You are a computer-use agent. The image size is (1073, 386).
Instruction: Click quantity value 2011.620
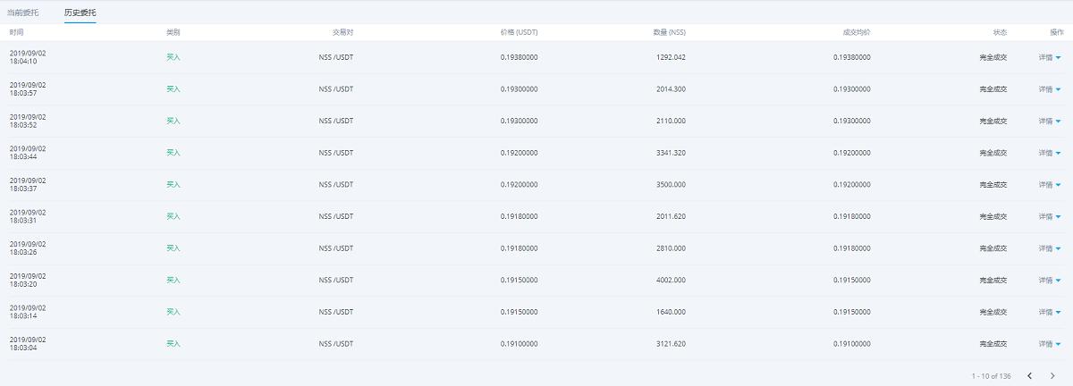pos(671,216)
